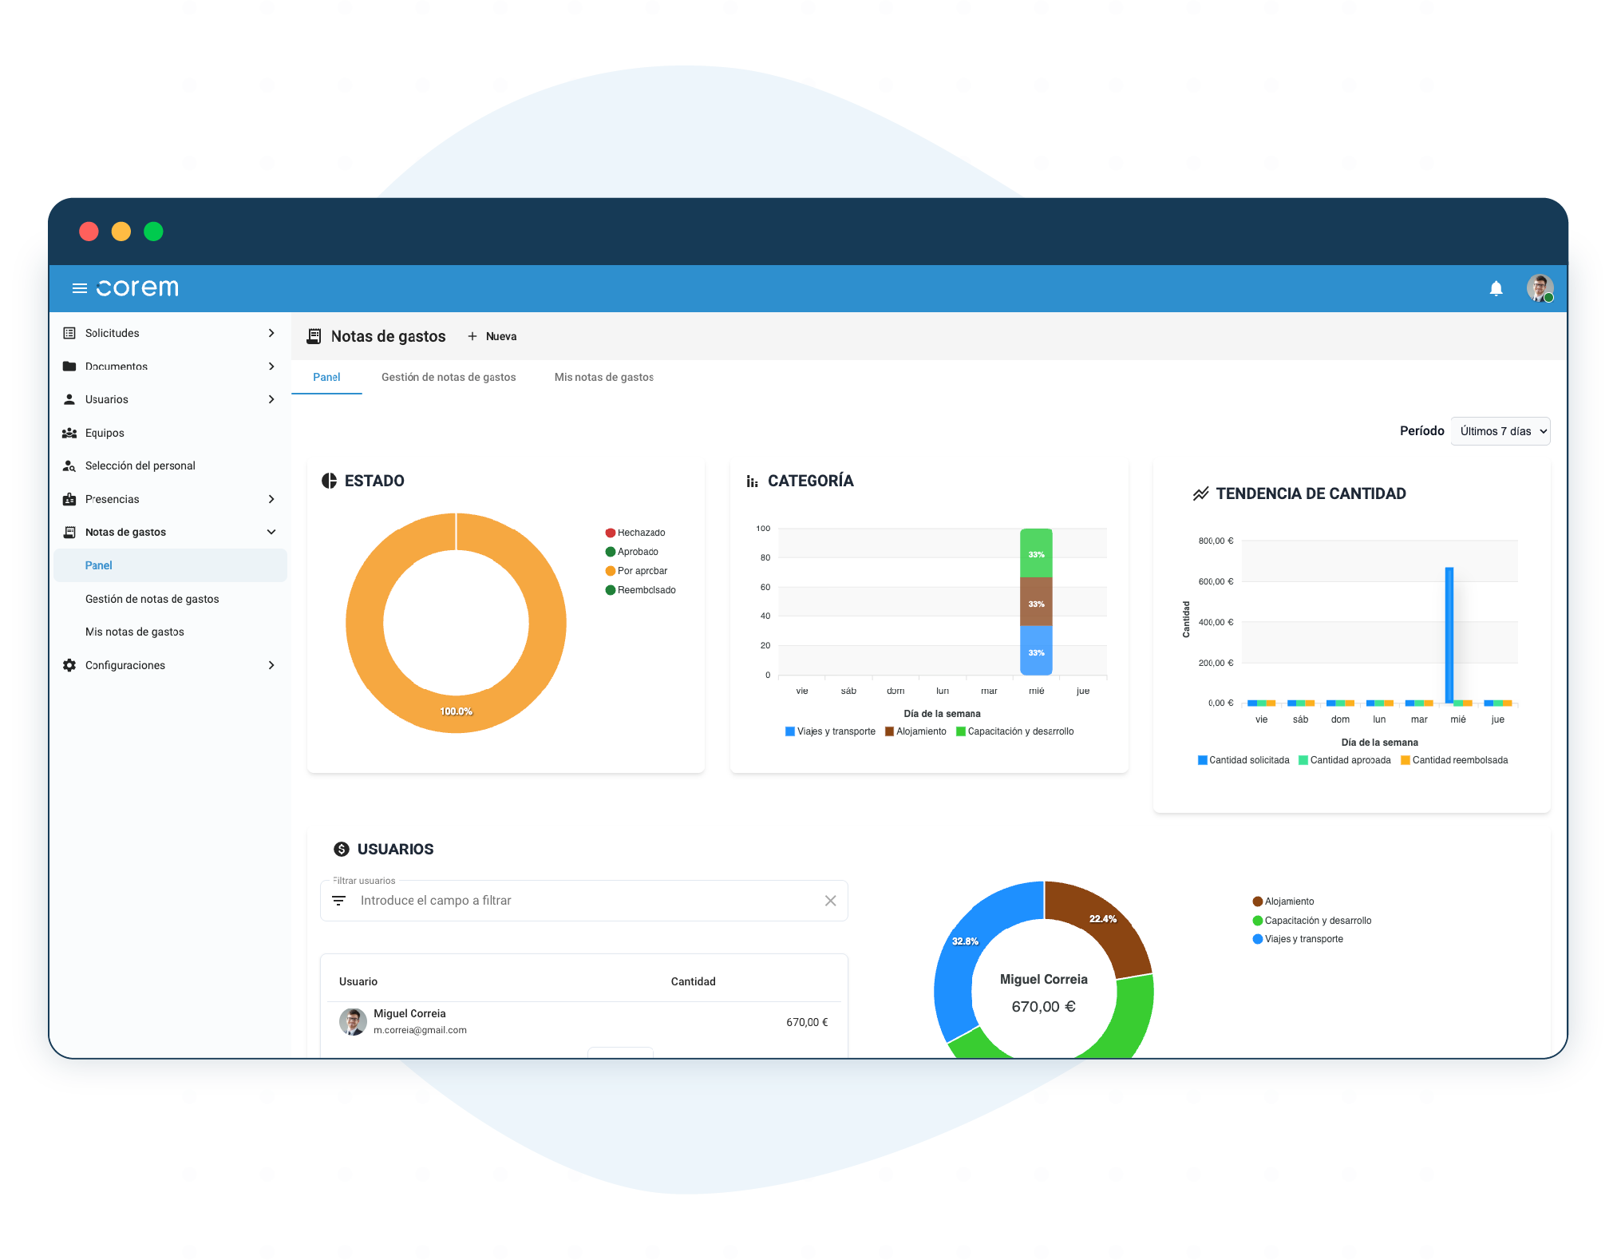Toggle Alojamiento in Categoría chart legend
The image size is (1617, 1260).
tap(915, 731)
